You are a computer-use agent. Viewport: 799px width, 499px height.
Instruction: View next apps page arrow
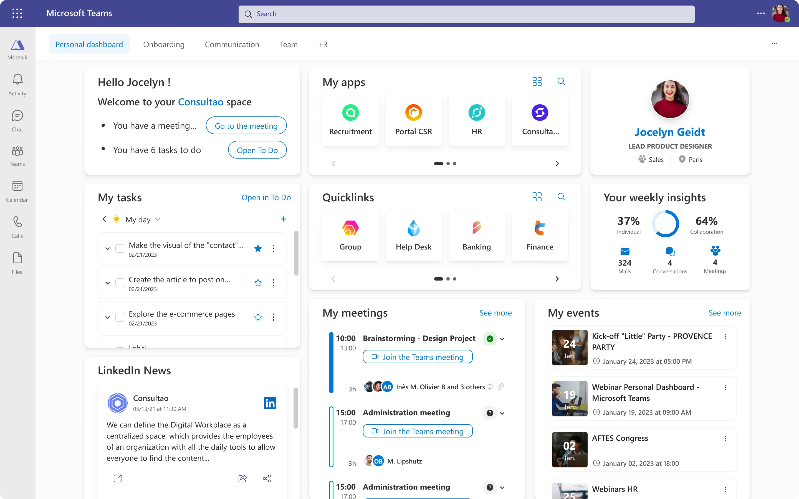point(557,164)
